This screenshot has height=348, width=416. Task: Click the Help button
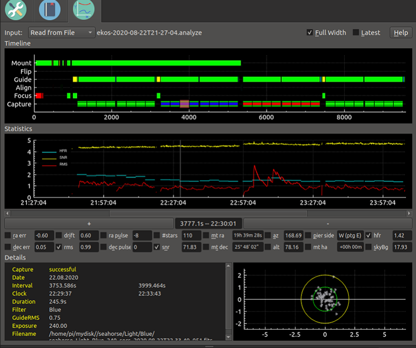coord(401,33)
